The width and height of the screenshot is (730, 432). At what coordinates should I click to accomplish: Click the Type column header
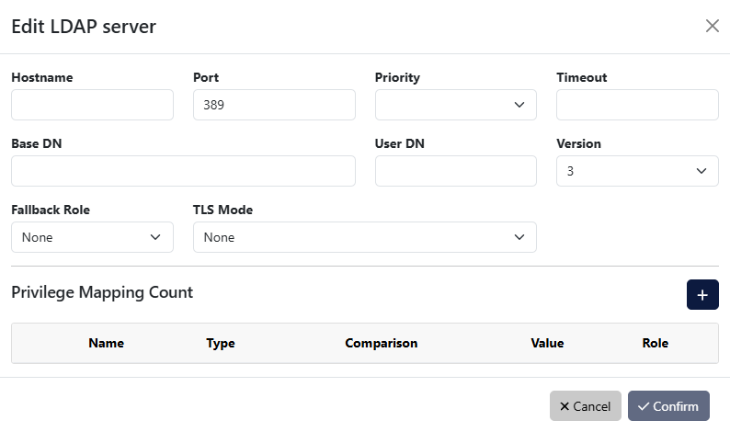(x=221, y=344)
